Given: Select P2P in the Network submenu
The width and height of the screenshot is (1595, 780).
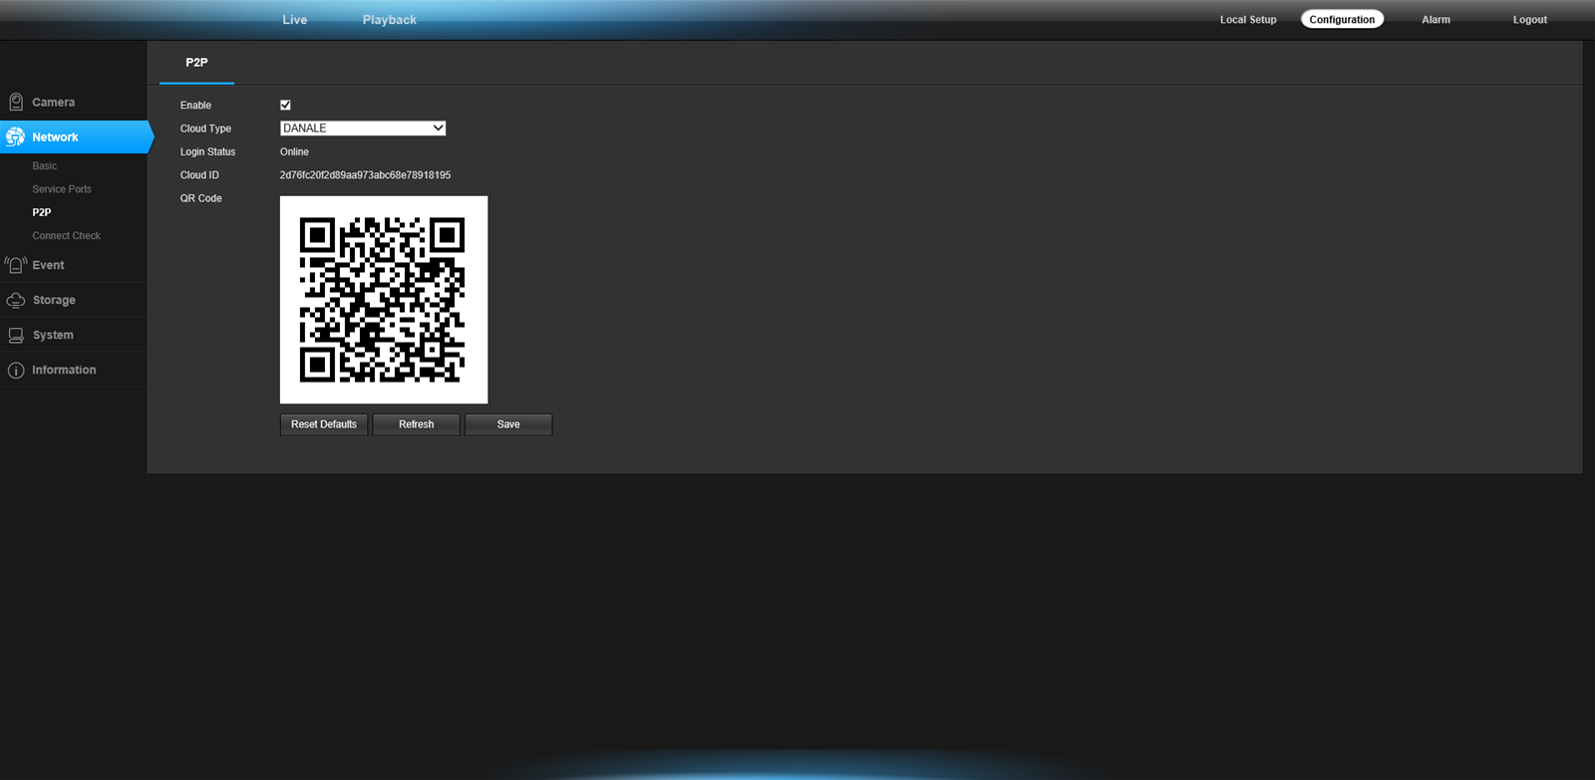Looking at the screenshot, I should [x=42, y=212].
